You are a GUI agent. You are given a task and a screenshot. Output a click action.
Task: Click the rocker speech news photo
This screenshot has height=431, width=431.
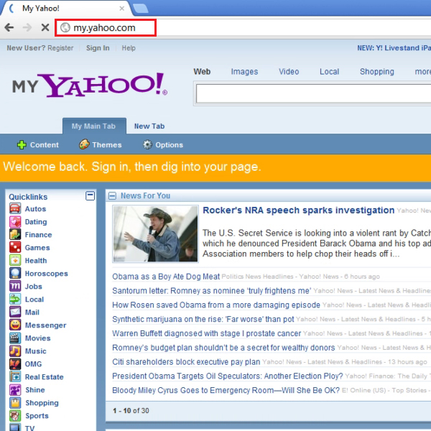click(x=155, y=233)
